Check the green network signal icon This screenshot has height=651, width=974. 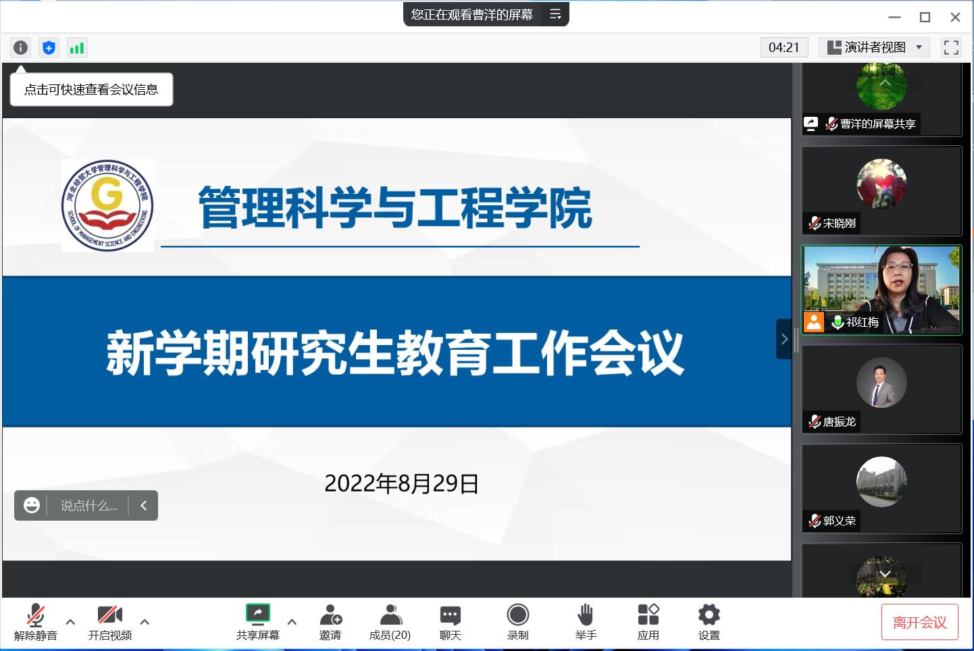coord(77,47)
